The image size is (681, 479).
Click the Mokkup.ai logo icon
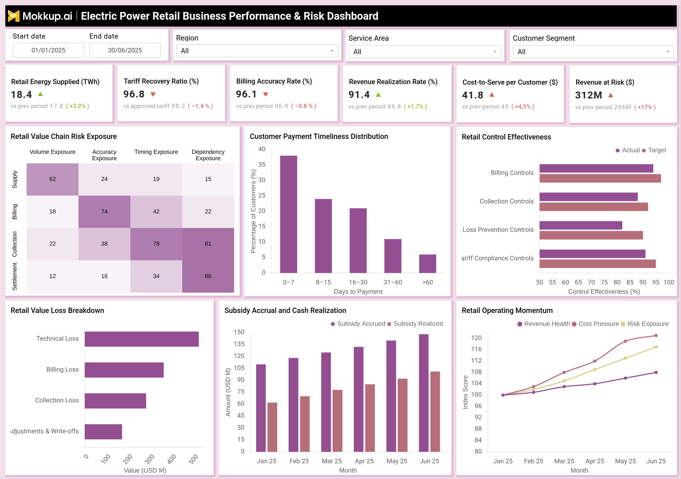pos(13,16)
